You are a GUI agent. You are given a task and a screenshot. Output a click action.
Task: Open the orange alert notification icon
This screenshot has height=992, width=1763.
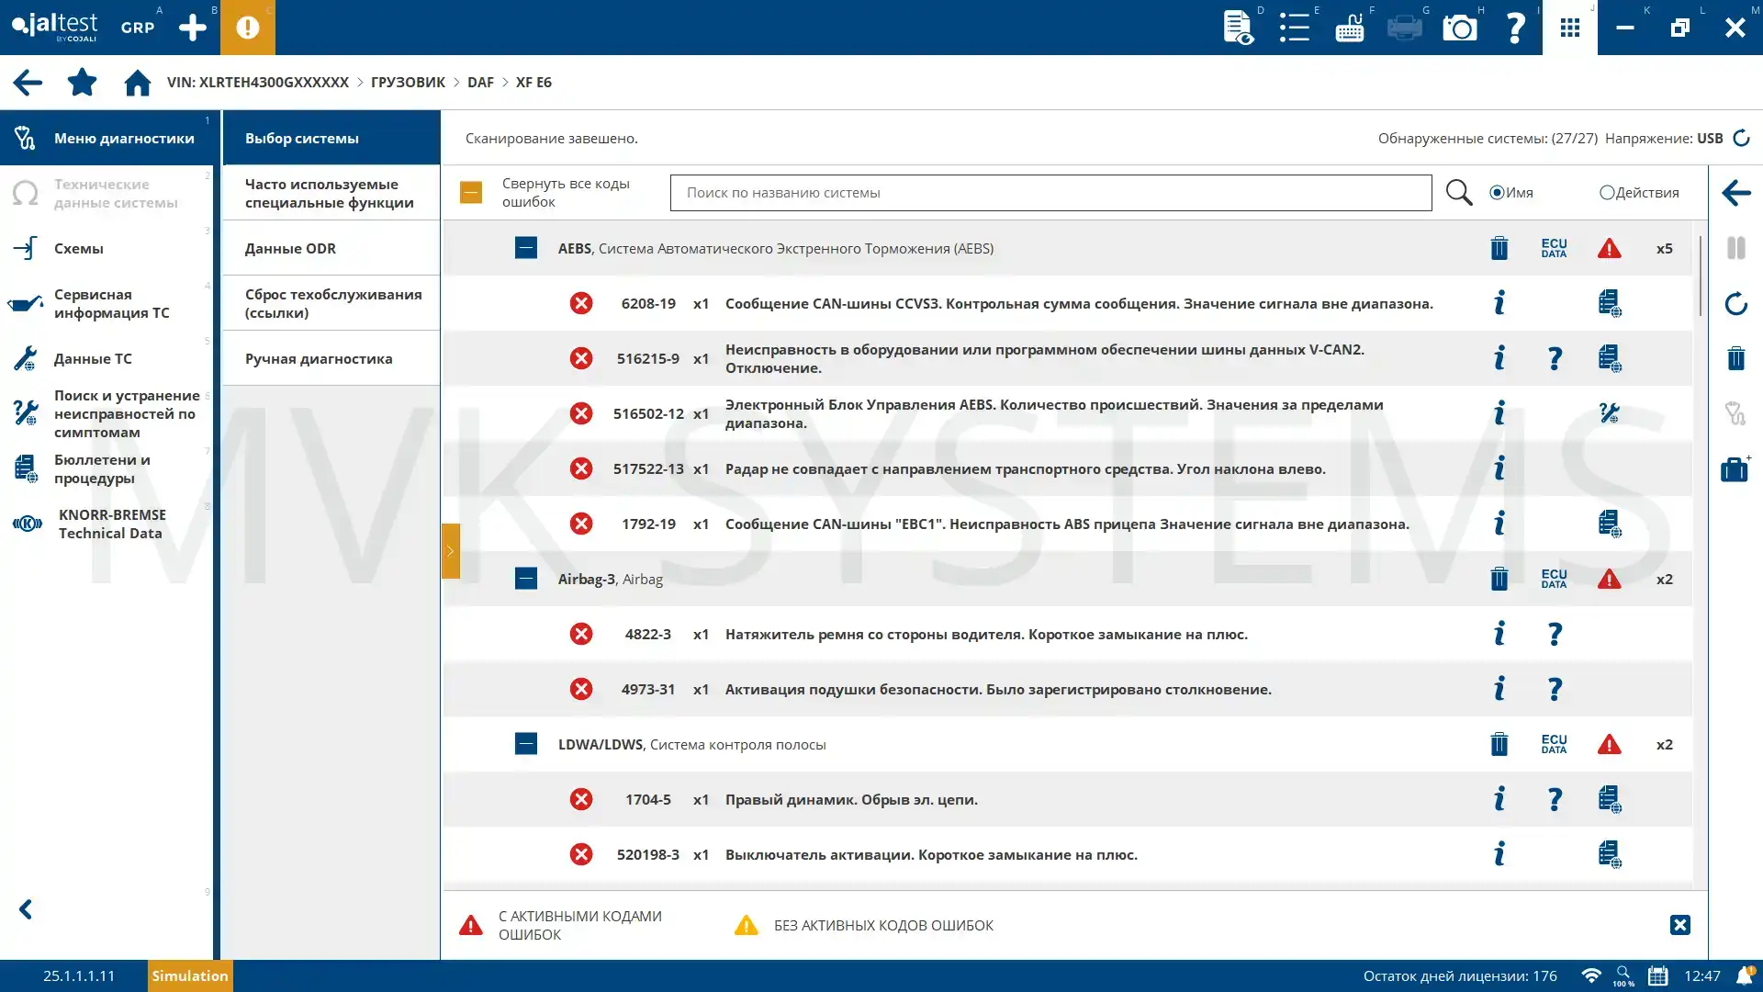[248, 28]
